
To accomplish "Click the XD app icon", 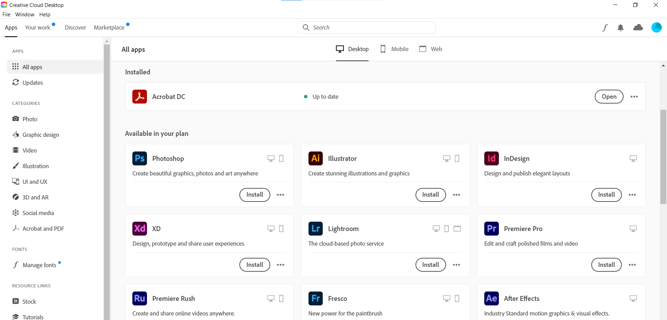I will click(x=140, y=229).
